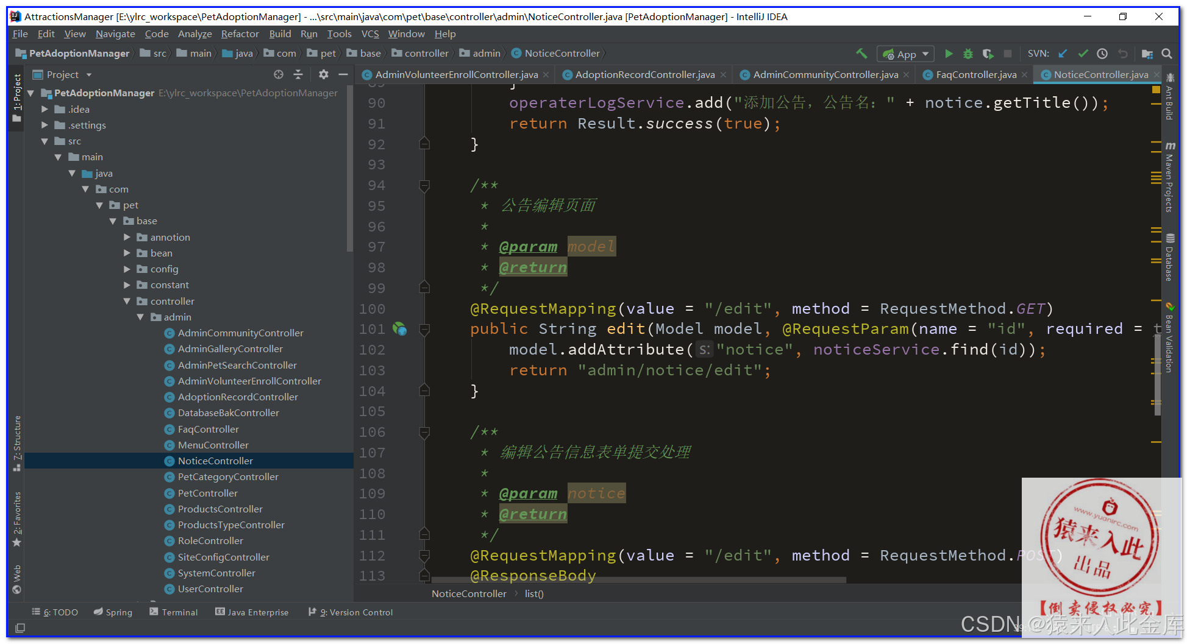Close the AdminVolunteerEnrollController.java tab
Image resolution: width=1187 pixels, height=644 pixels.
546,75
